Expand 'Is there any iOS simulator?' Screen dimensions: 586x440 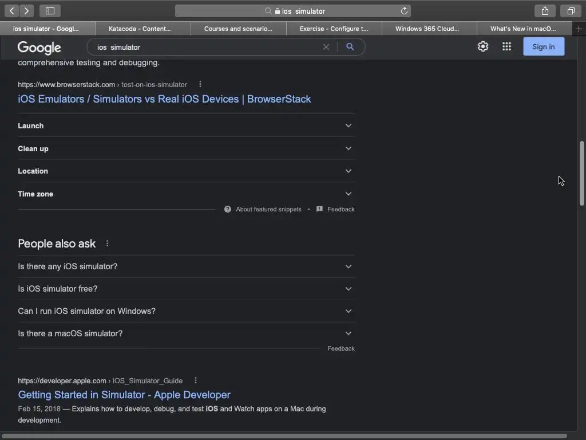pos(186,266)
